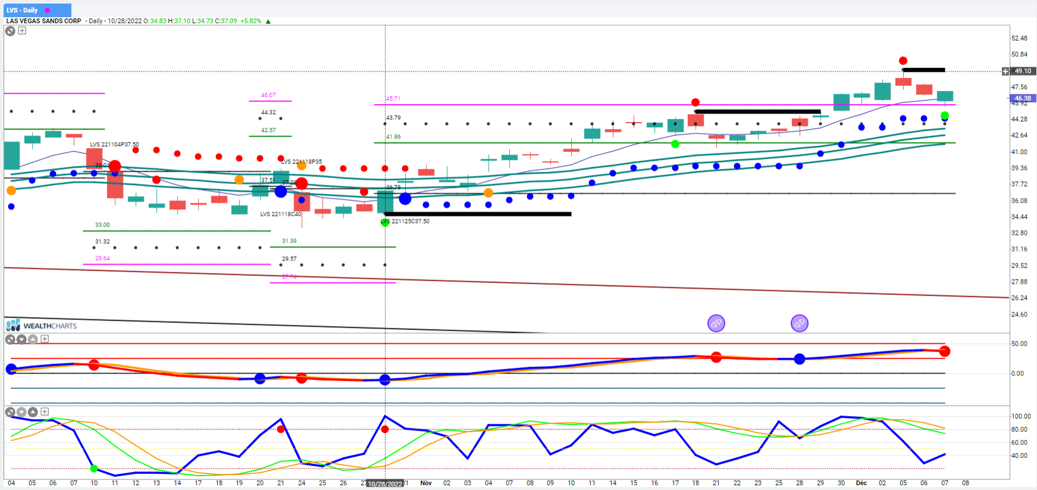Move the middle indicator panel up
This screenshot has width=1037, height=490.
tap(33, 339)
